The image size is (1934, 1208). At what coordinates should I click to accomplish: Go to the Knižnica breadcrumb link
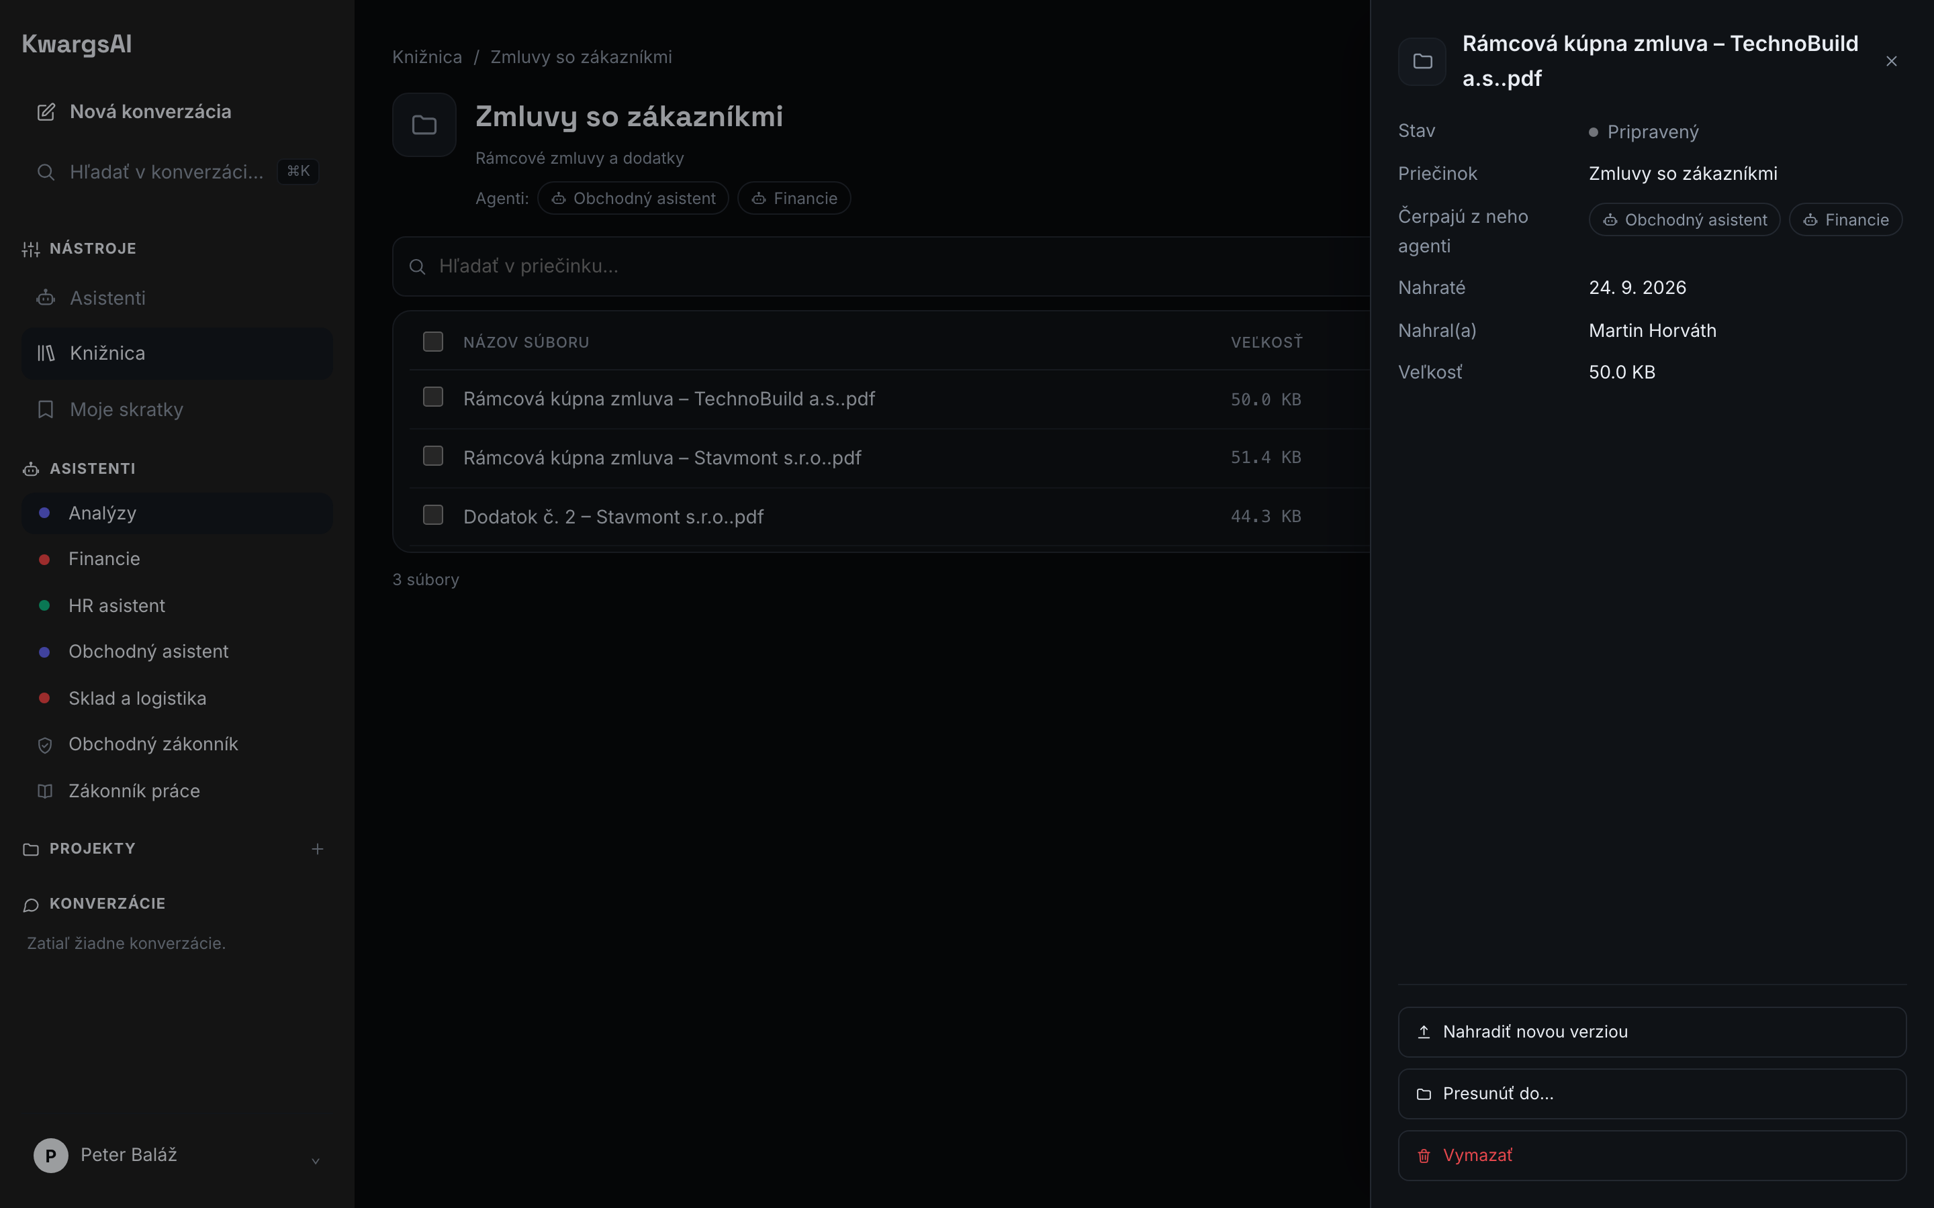(427, 58)
